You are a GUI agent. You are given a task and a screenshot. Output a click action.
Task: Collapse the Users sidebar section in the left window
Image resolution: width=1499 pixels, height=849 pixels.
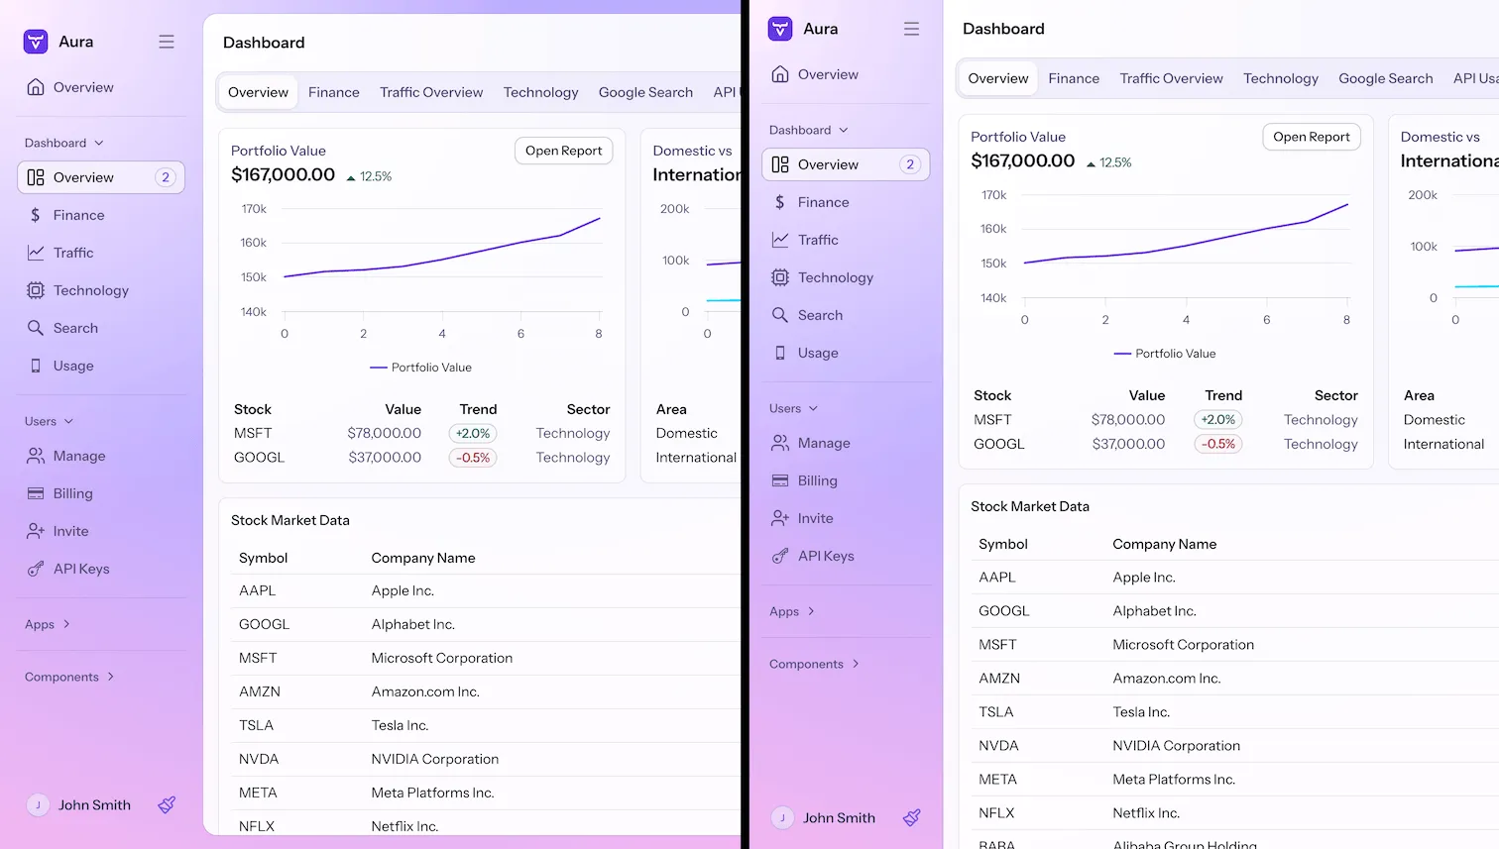tap(50, 421)
